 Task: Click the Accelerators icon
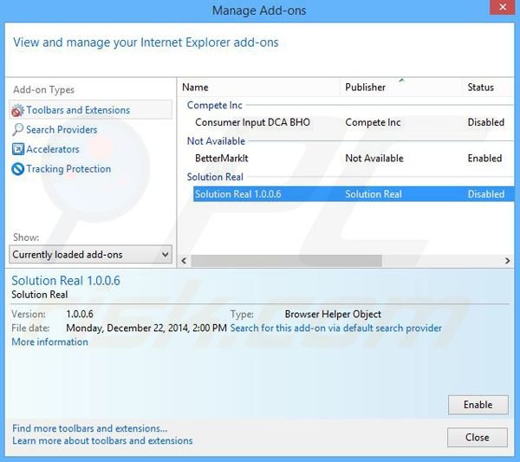[17, 149]
